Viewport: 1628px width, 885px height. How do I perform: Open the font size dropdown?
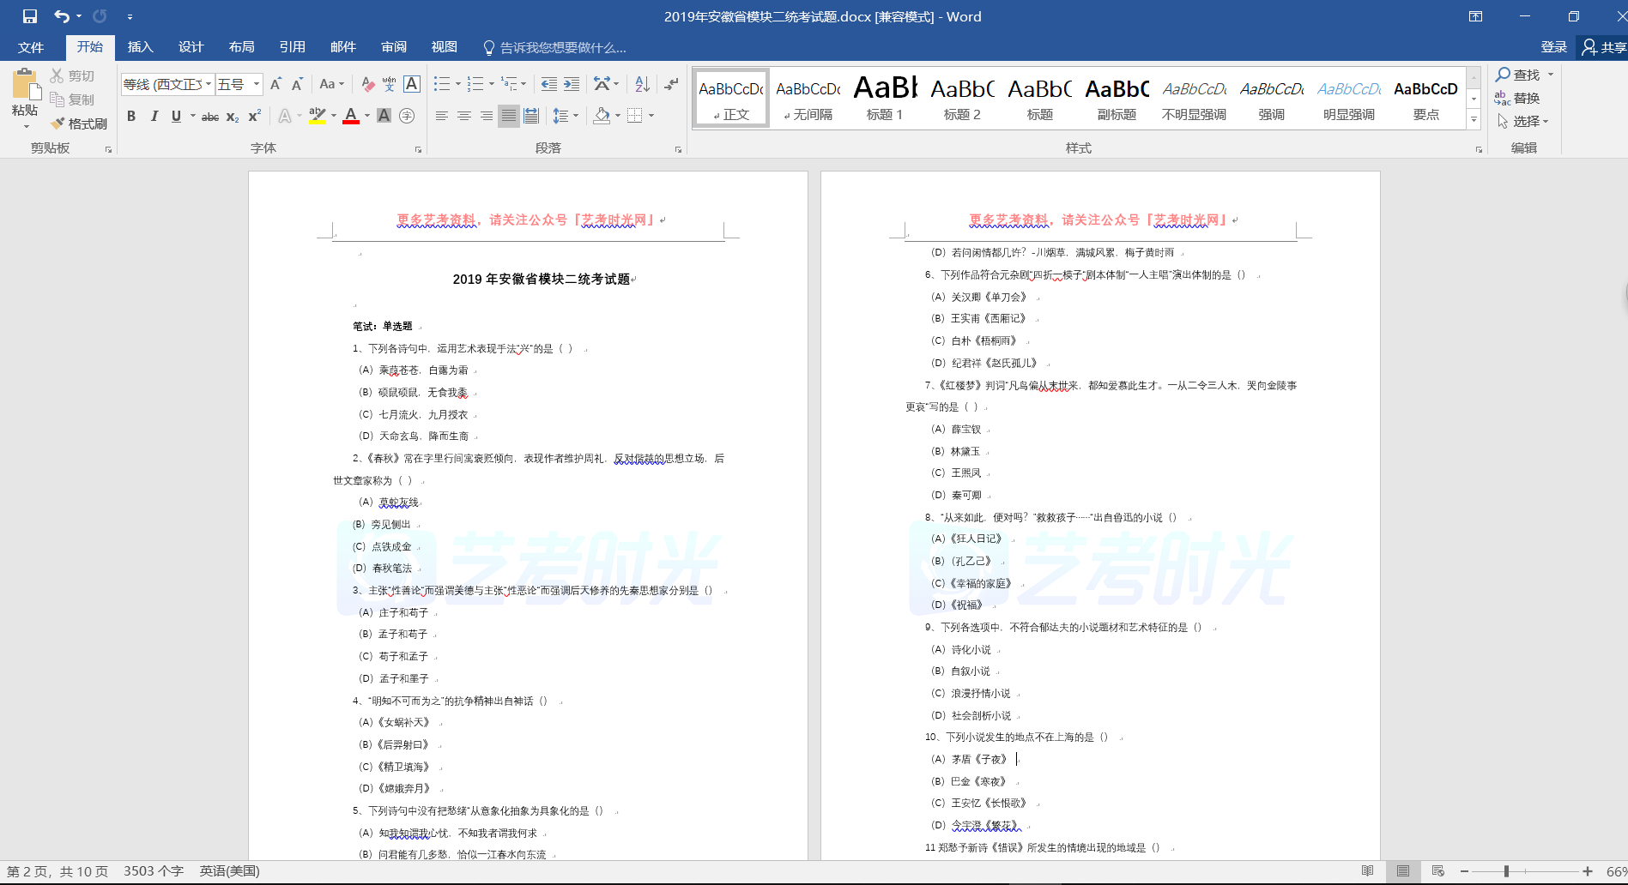tap(257, 84)
